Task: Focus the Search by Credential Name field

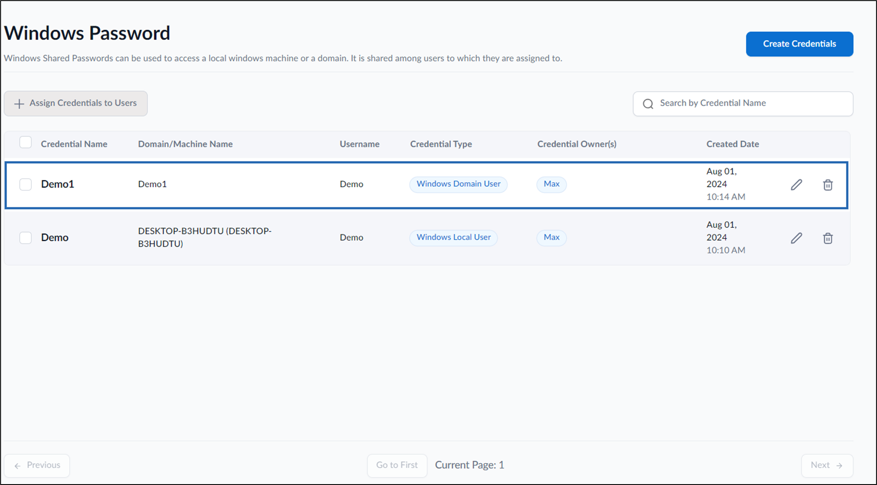Action: [x=743, y=104]
